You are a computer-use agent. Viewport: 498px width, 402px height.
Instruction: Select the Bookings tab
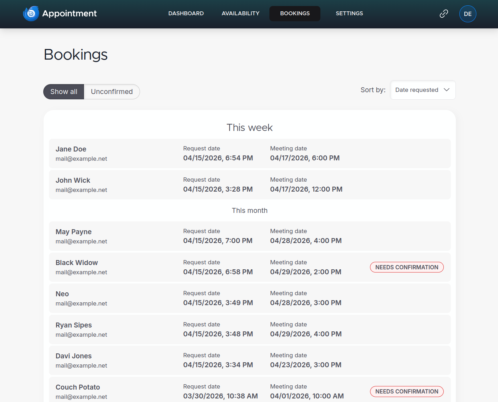295,13
